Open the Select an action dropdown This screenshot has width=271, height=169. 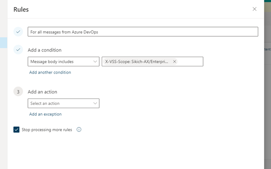point(59,104)
